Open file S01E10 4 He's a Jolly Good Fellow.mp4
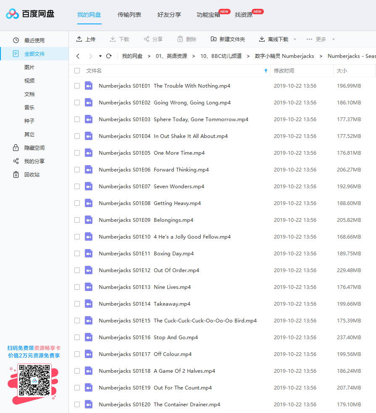The width and height of the screenshot is (376, 413). pos(165,237)
